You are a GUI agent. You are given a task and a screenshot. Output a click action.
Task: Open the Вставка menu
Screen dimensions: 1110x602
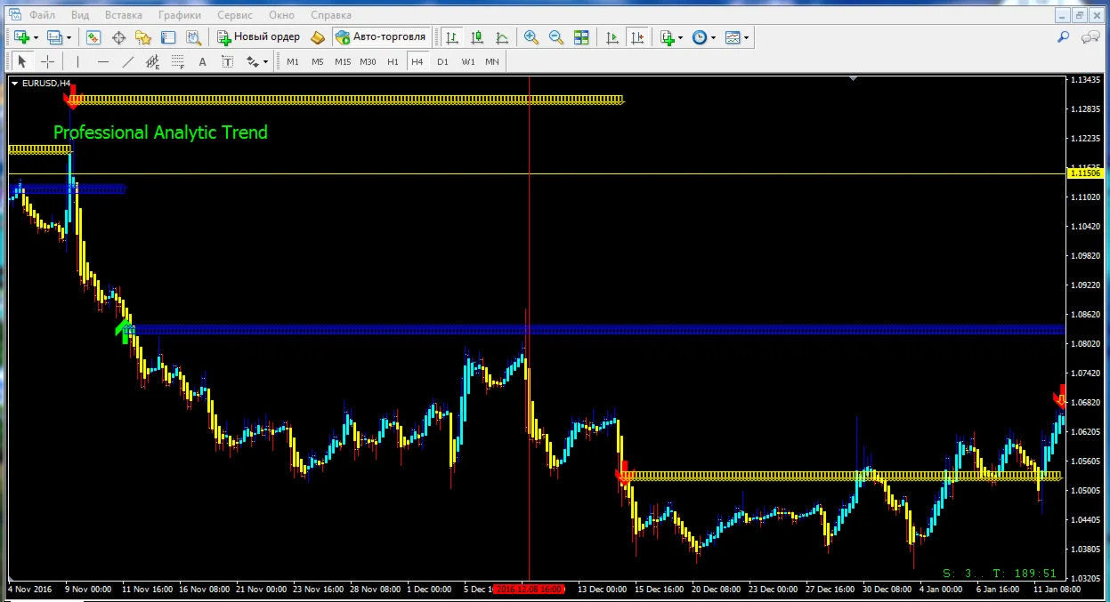click(x=123, y=15)
